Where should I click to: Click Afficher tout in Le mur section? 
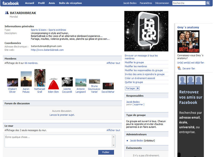113,130
